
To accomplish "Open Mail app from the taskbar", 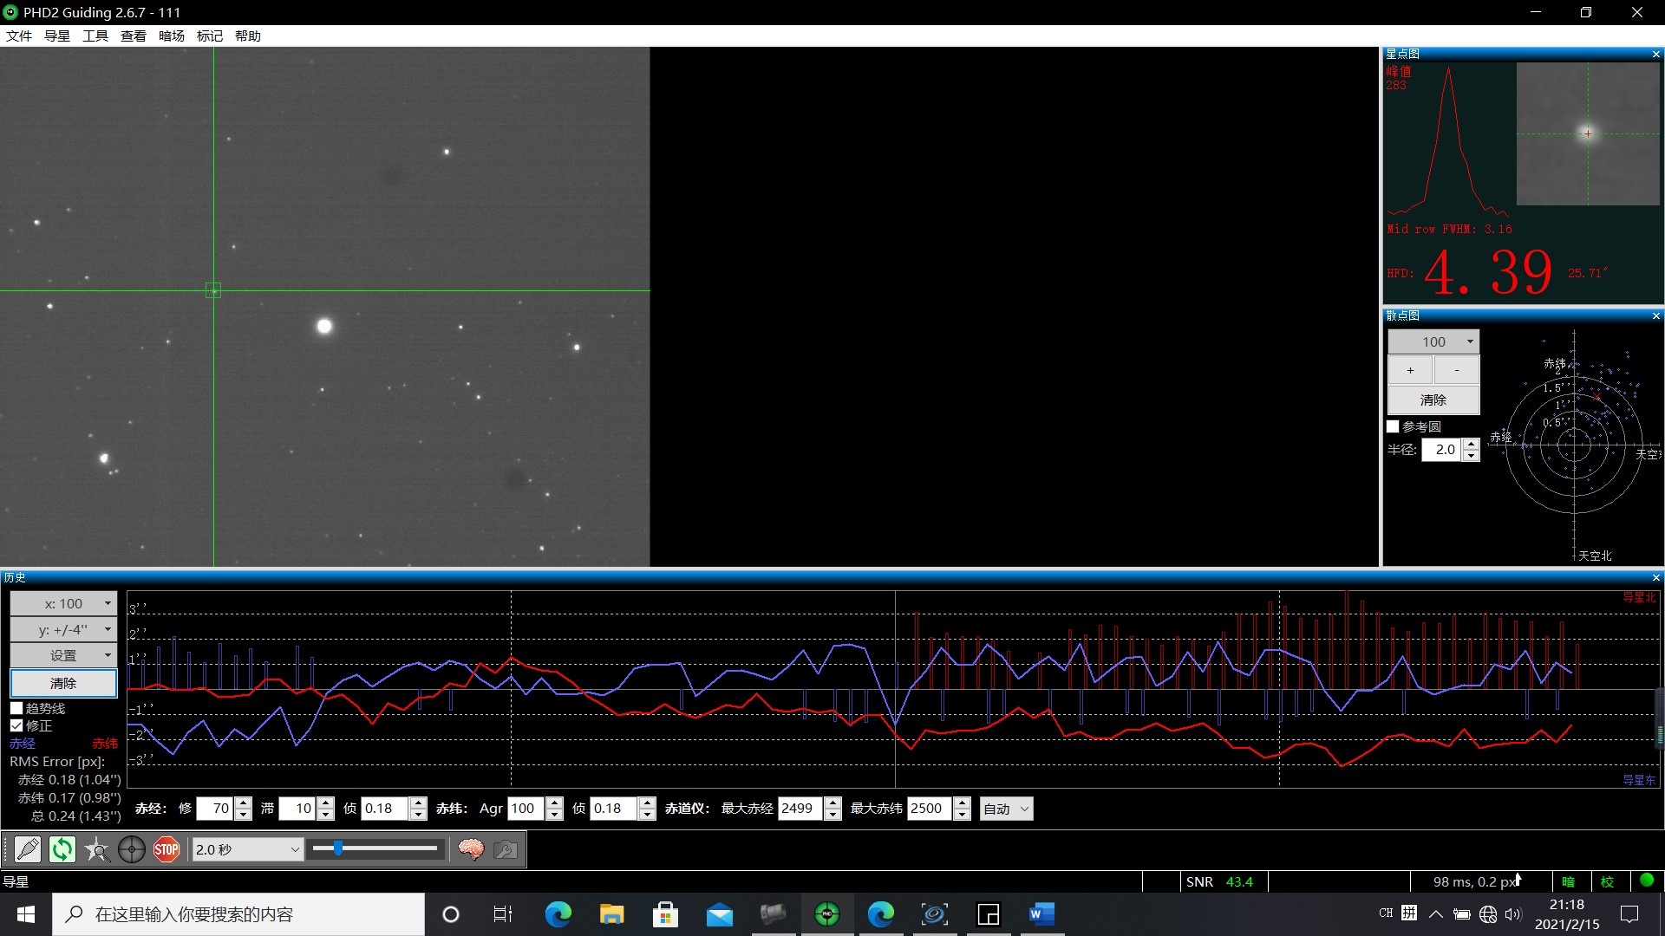I will click(720, 914).
